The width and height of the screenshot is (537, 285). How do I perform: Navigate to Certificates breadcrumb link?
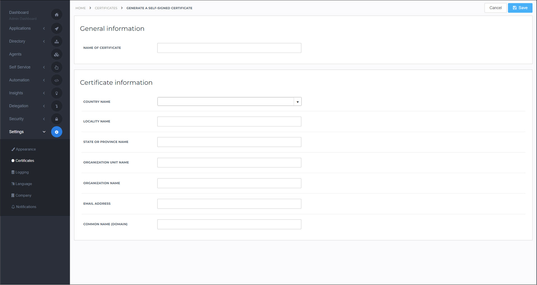pyautogui.click(x=106, y=8)
